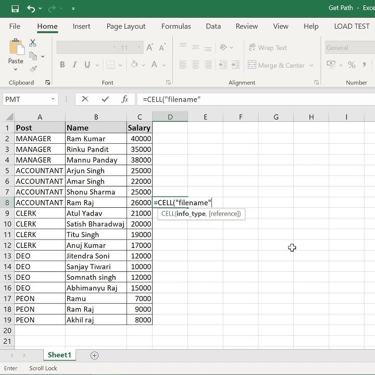The width and height of the screenshot is (375, 375).
Task: Switch to the Page Layout tab
Action: (x=126, y=27)
